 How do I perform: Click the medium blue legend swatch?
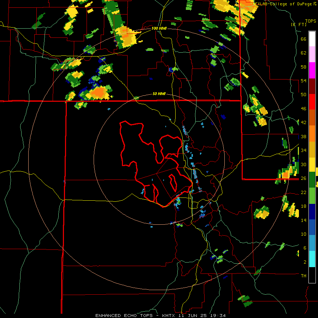(x=312, y=227)
